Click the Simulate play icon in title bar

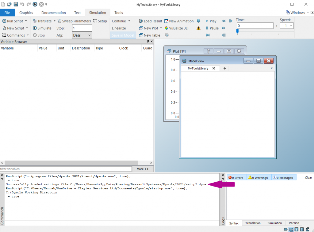pyautogui.click(x=35, y=4)
